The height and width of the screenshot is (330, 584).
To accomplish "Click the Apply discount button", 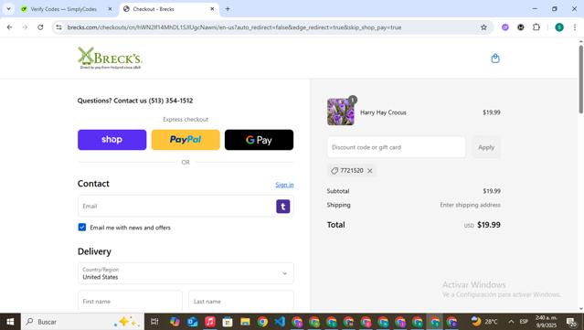I will [486, 147].
